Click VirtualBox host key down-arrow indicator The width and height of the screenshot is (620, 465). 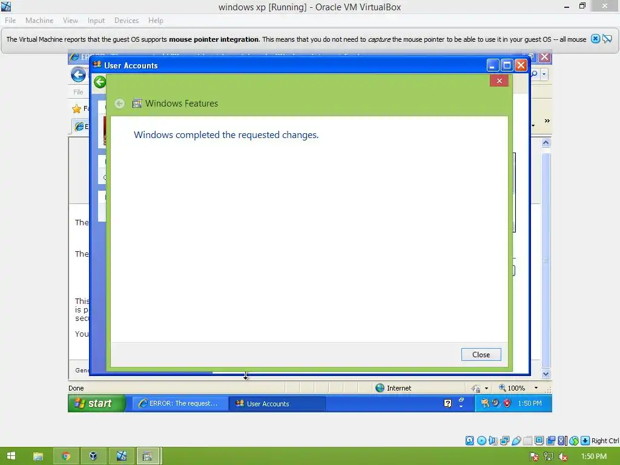point(585,441)
